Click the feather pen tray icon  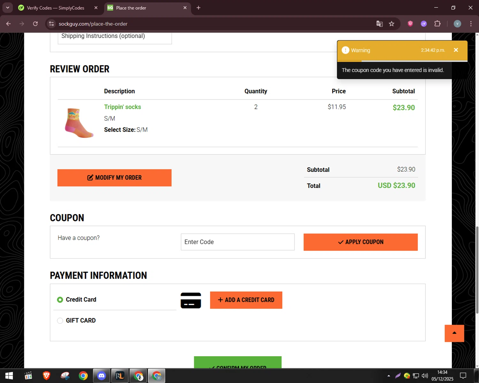(398, 376)
